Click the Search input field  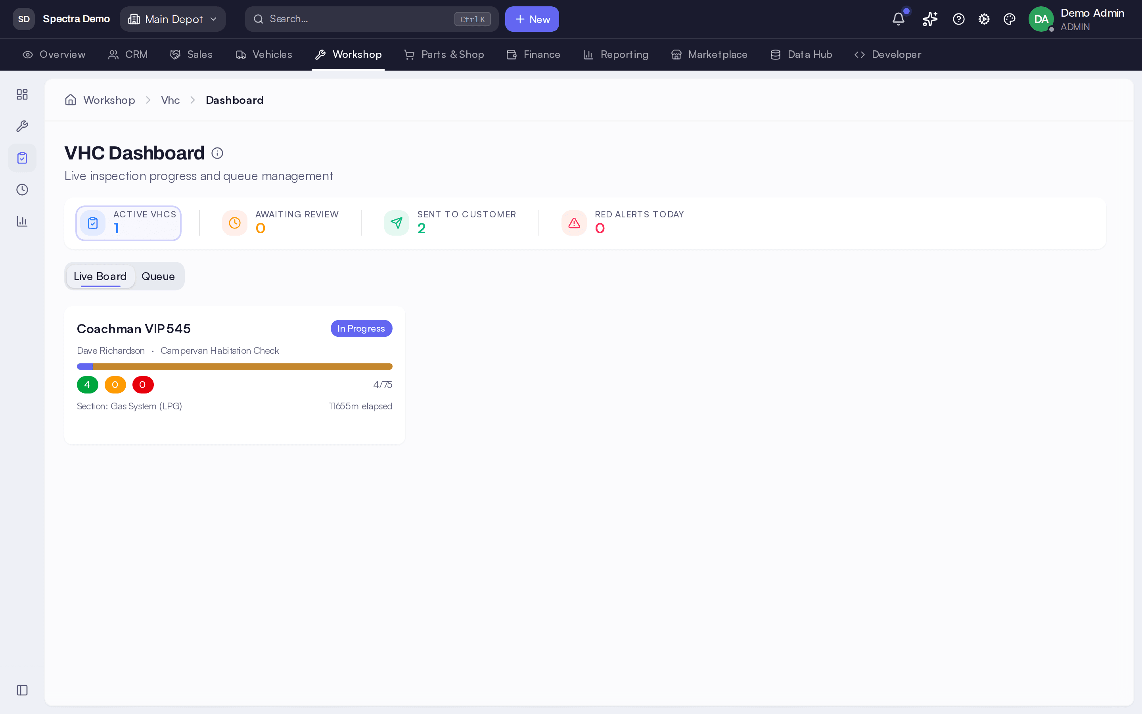click(x=372, y=19)
